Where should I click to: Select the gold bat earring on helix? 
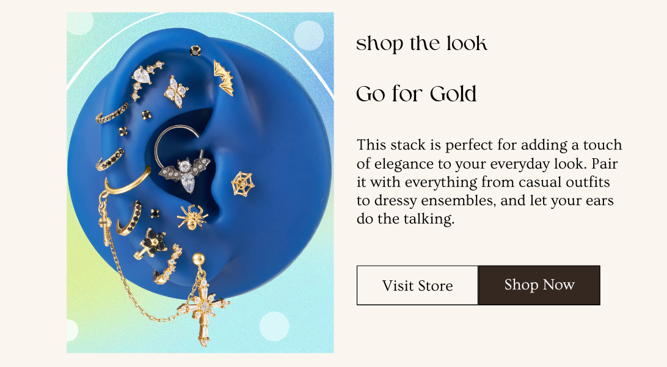coord(224,78)
